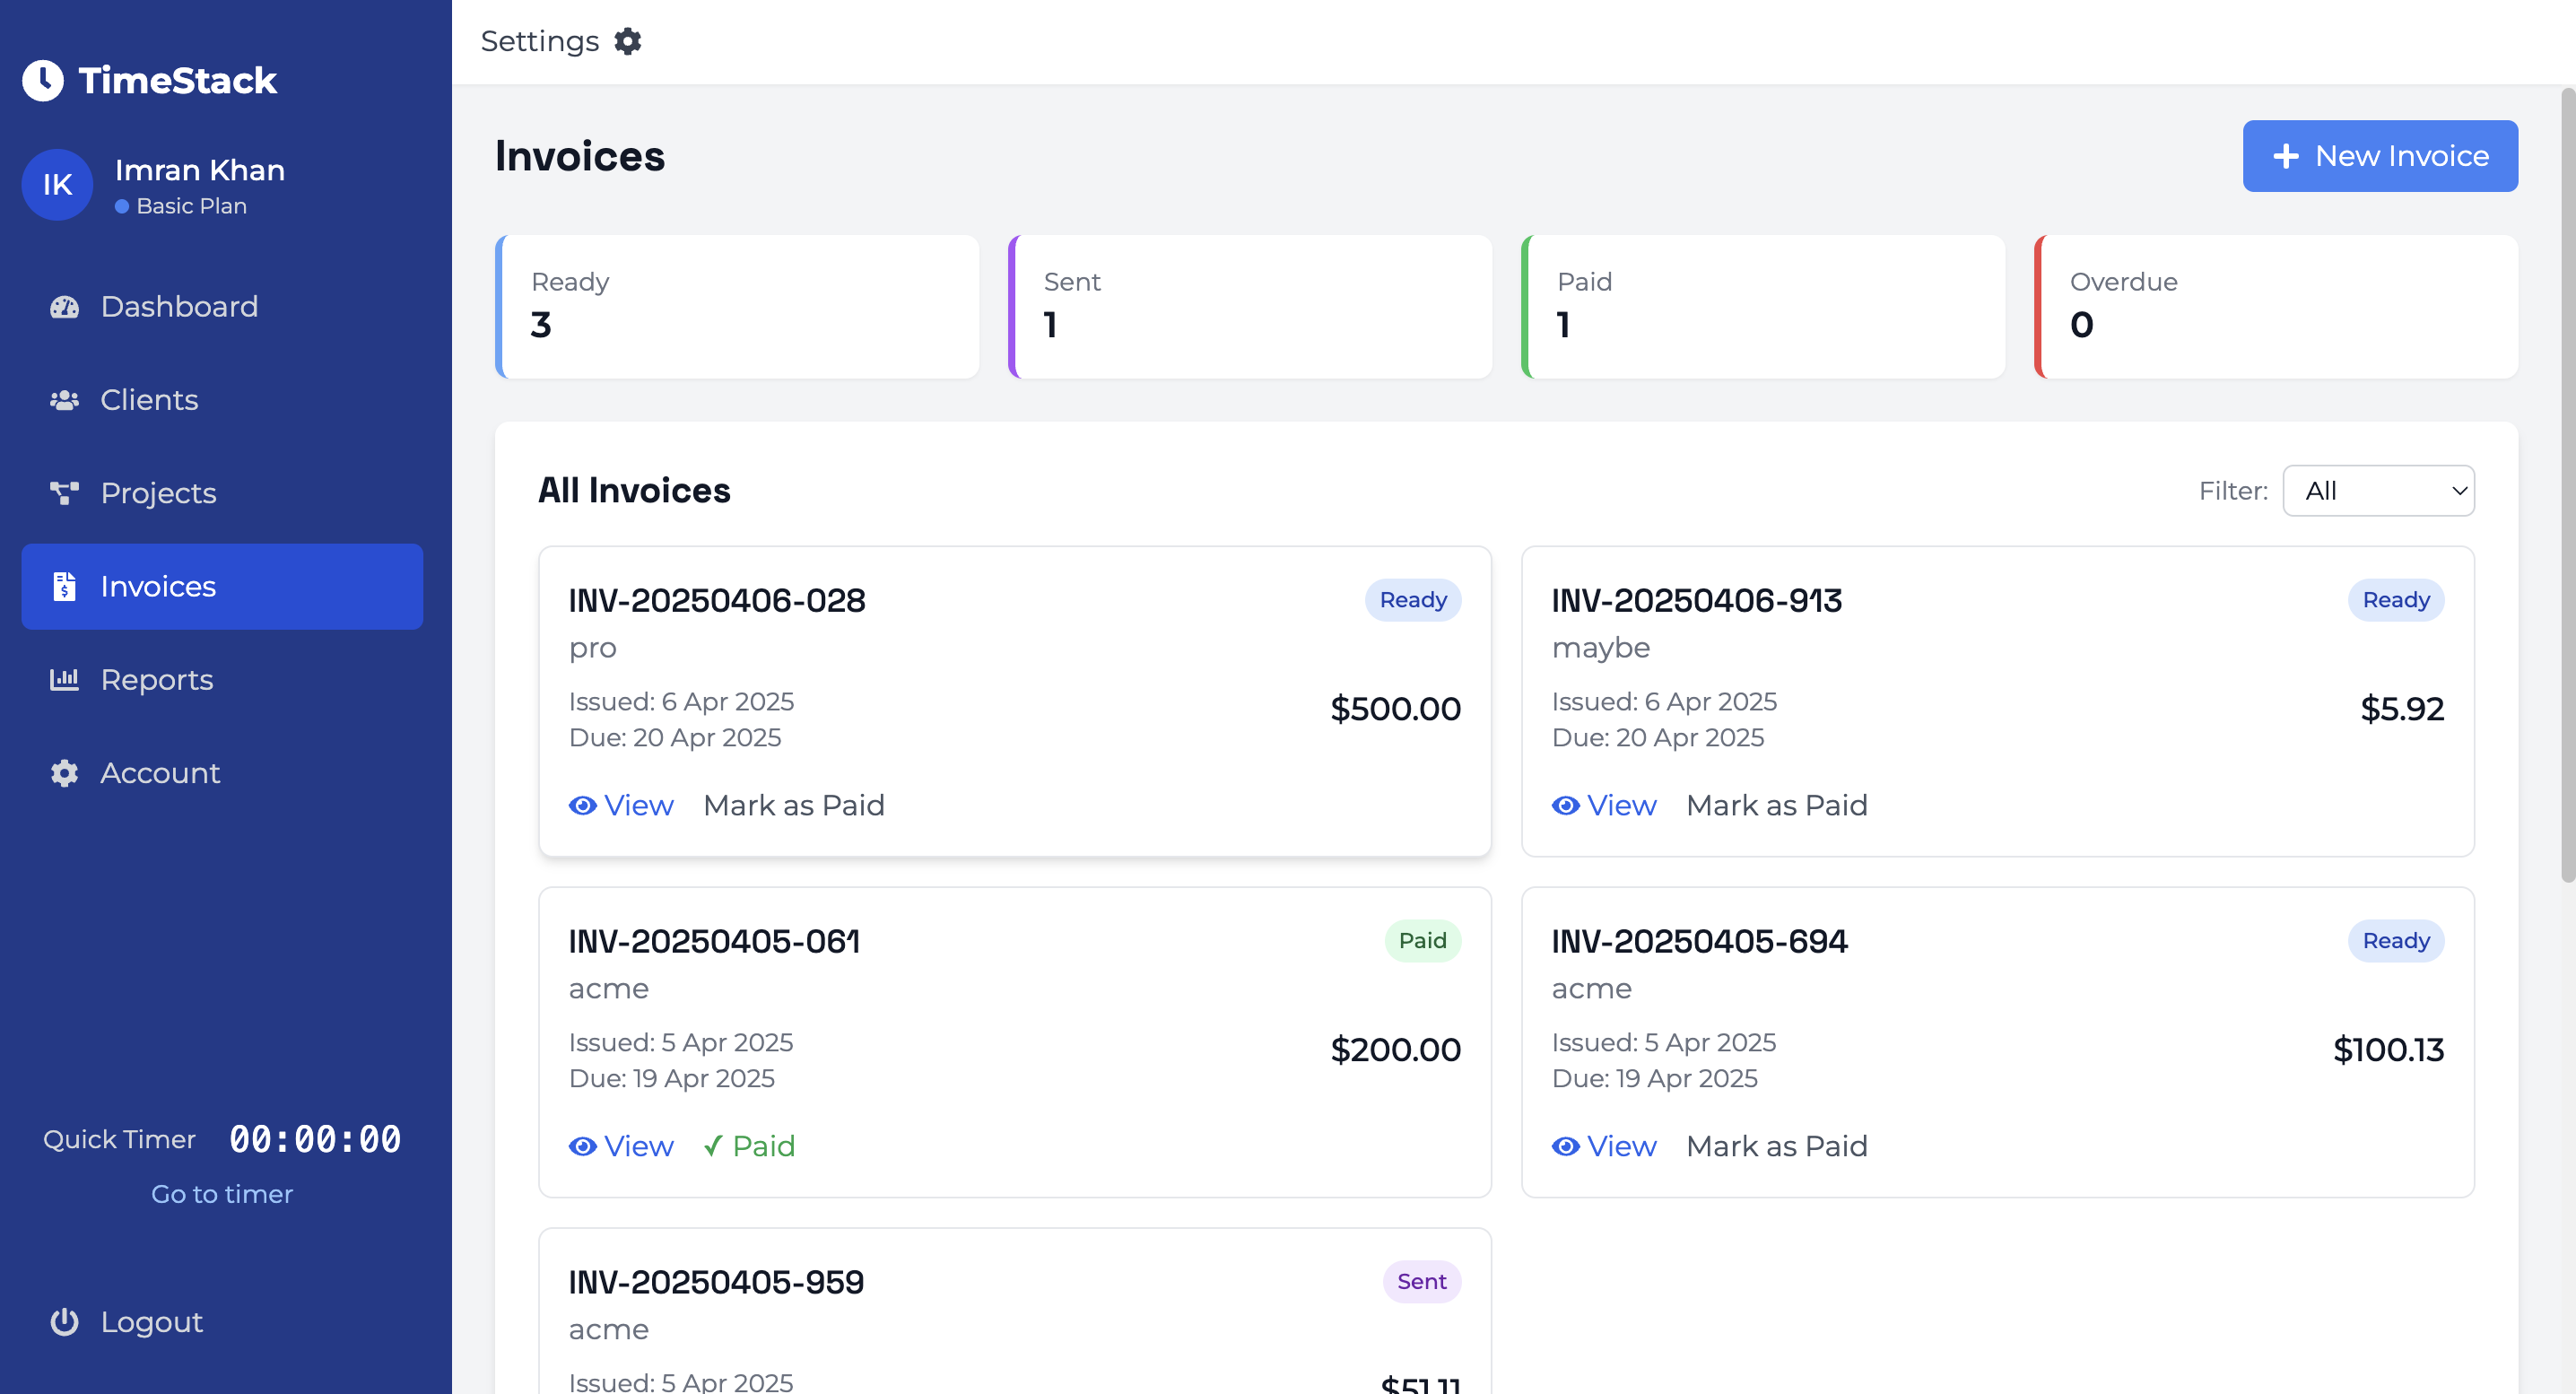2576x1394 pixels.
Task: Click the Sent badge on INV-20250405-959
Action: click(1422, 1282)
